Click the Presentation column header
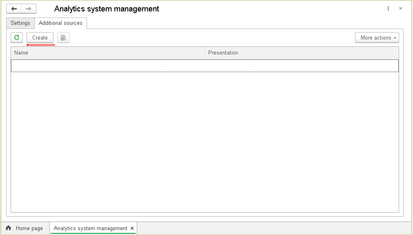The width and height of the screenshot is (413, 235). (x=301, y=53)
